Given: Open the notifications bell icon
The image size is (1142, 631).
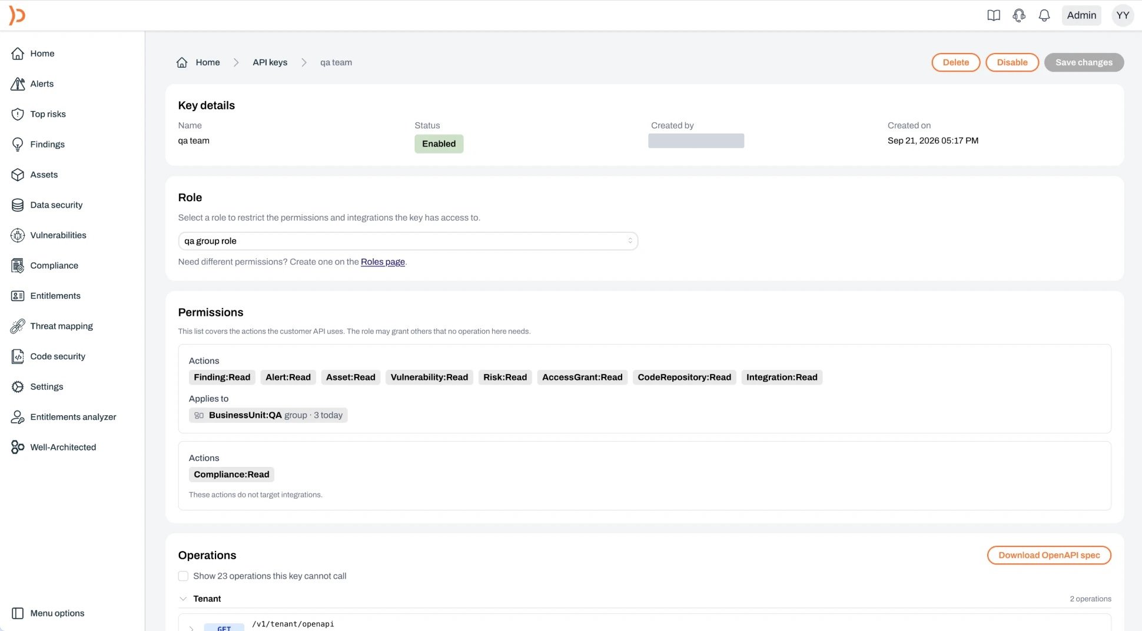Looking at the screenshot, I should pyautogui.click(x=1044, y=15).
